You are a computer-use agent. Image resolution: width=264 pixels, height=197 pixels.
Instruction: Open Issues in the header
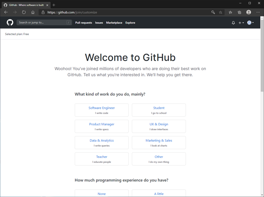pyautogui.click(x=99, y=23)
